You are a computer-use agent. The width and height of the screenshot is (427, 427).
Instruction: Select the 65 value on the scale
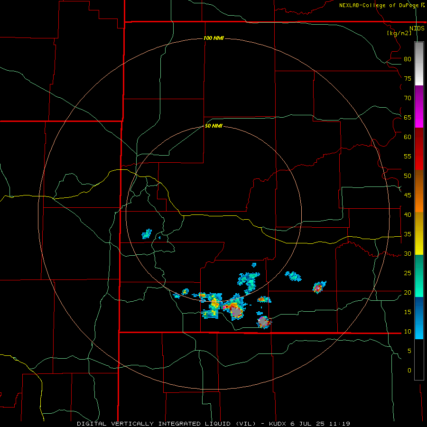pos(408,118)
